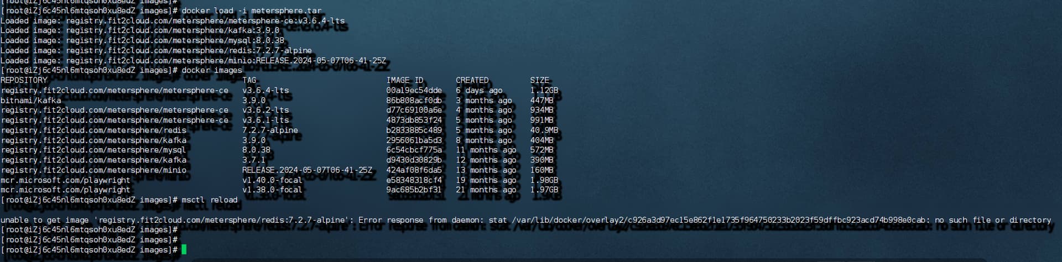1062x262 pixels.
Task: Select the loaded image line for redis:7.2.7-alpine
Action: (156, 50)
